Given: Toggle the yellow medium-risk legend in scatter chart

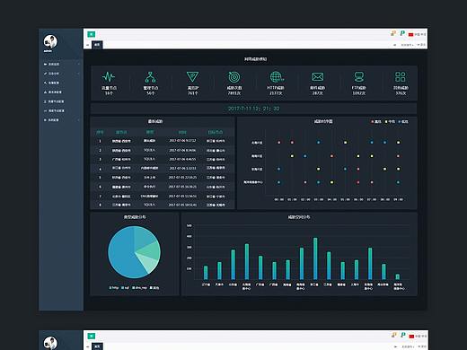Looking at the screenshot, I should (390, 121).
